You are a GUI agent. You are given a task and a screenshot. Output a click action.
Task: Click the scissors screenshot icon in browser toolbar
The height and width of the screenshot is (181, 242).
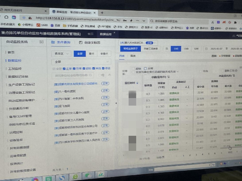[x=213, y=22]
